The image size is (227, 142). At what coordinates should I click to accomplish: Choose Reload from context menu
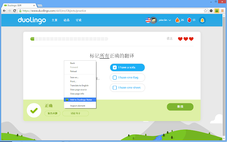pos(80,71)
